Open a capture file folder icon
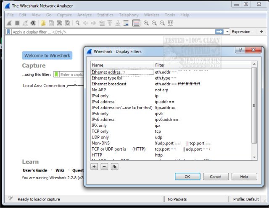Screen dimensions: 269x208 pyautogui.click(x=43, y=23)
